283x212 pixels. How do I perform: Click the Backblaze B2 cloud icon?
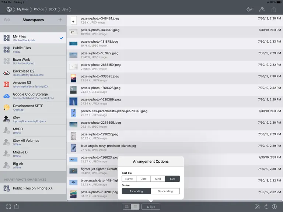click(x=7, y=73)
